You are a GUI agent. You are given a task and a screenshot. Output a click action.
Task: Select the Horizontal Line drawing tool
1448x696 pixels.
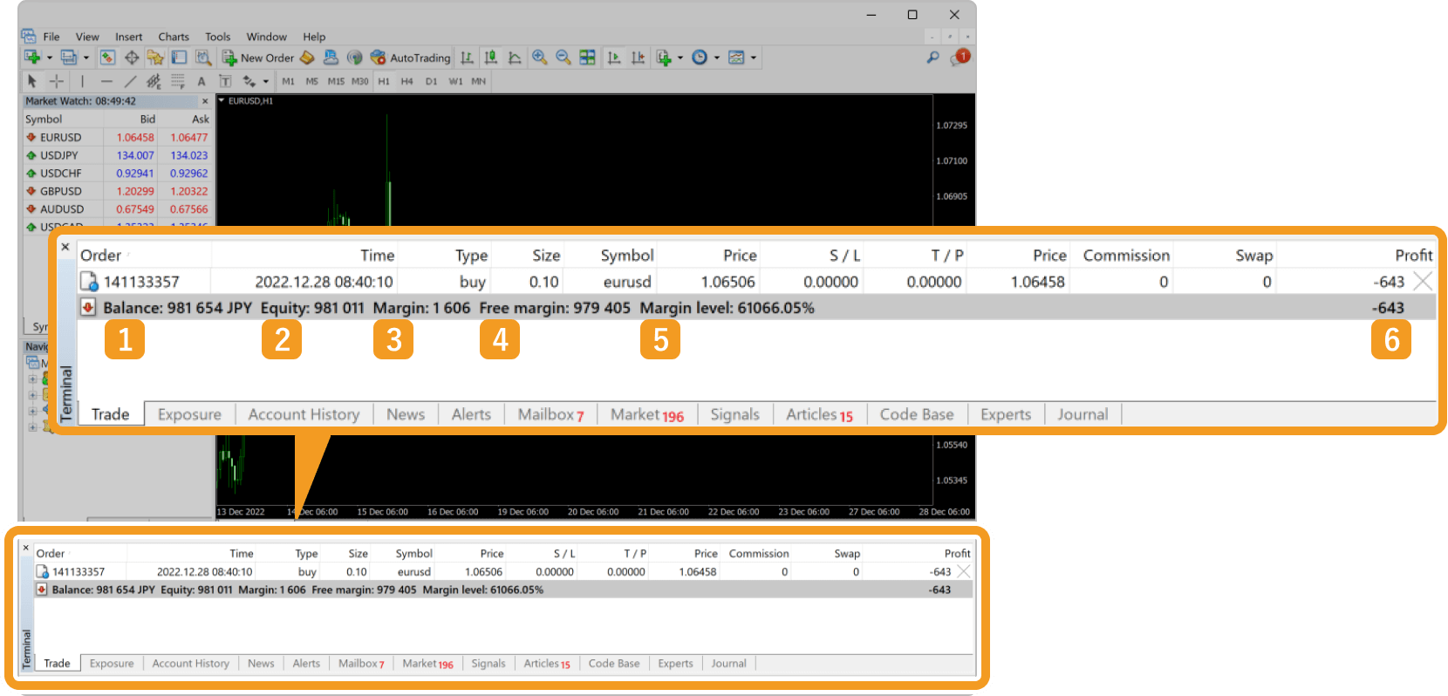[106, 81]
